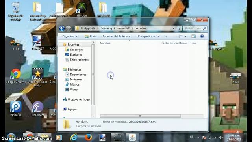Show hidden system tray icons arrow

click(x=198, y=138)
